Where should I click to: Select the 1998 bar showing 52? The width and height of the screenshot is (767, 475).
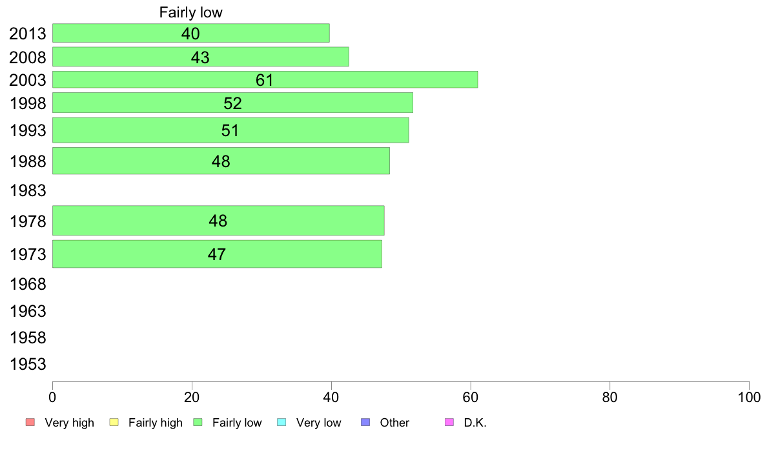coord(232,103)
